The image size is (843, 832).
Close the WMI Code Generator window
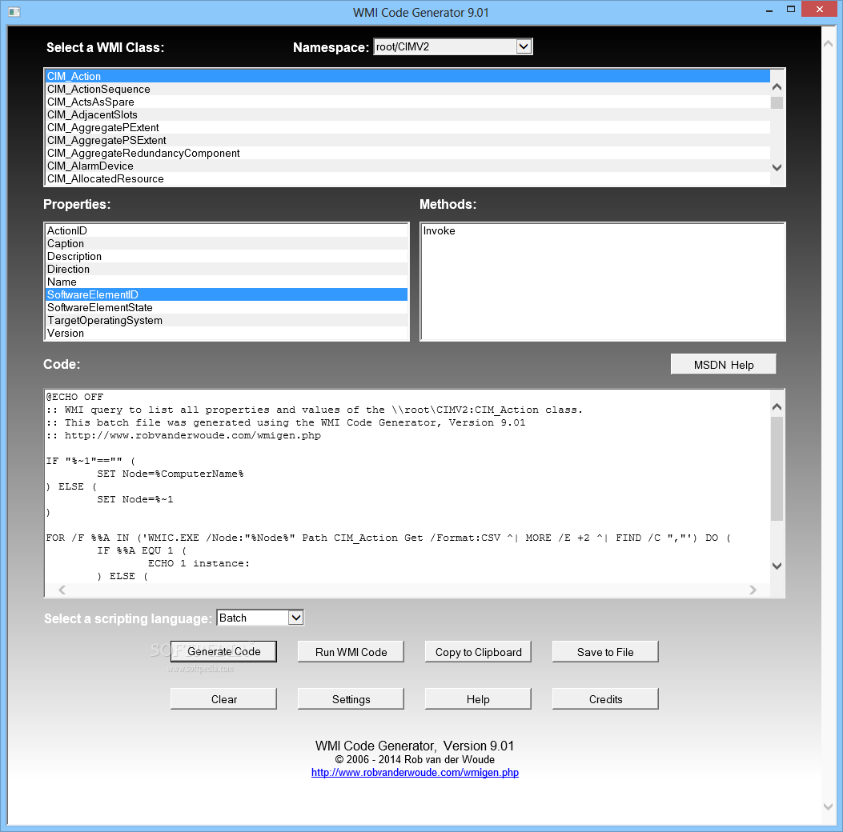click(x=819, y=9)
